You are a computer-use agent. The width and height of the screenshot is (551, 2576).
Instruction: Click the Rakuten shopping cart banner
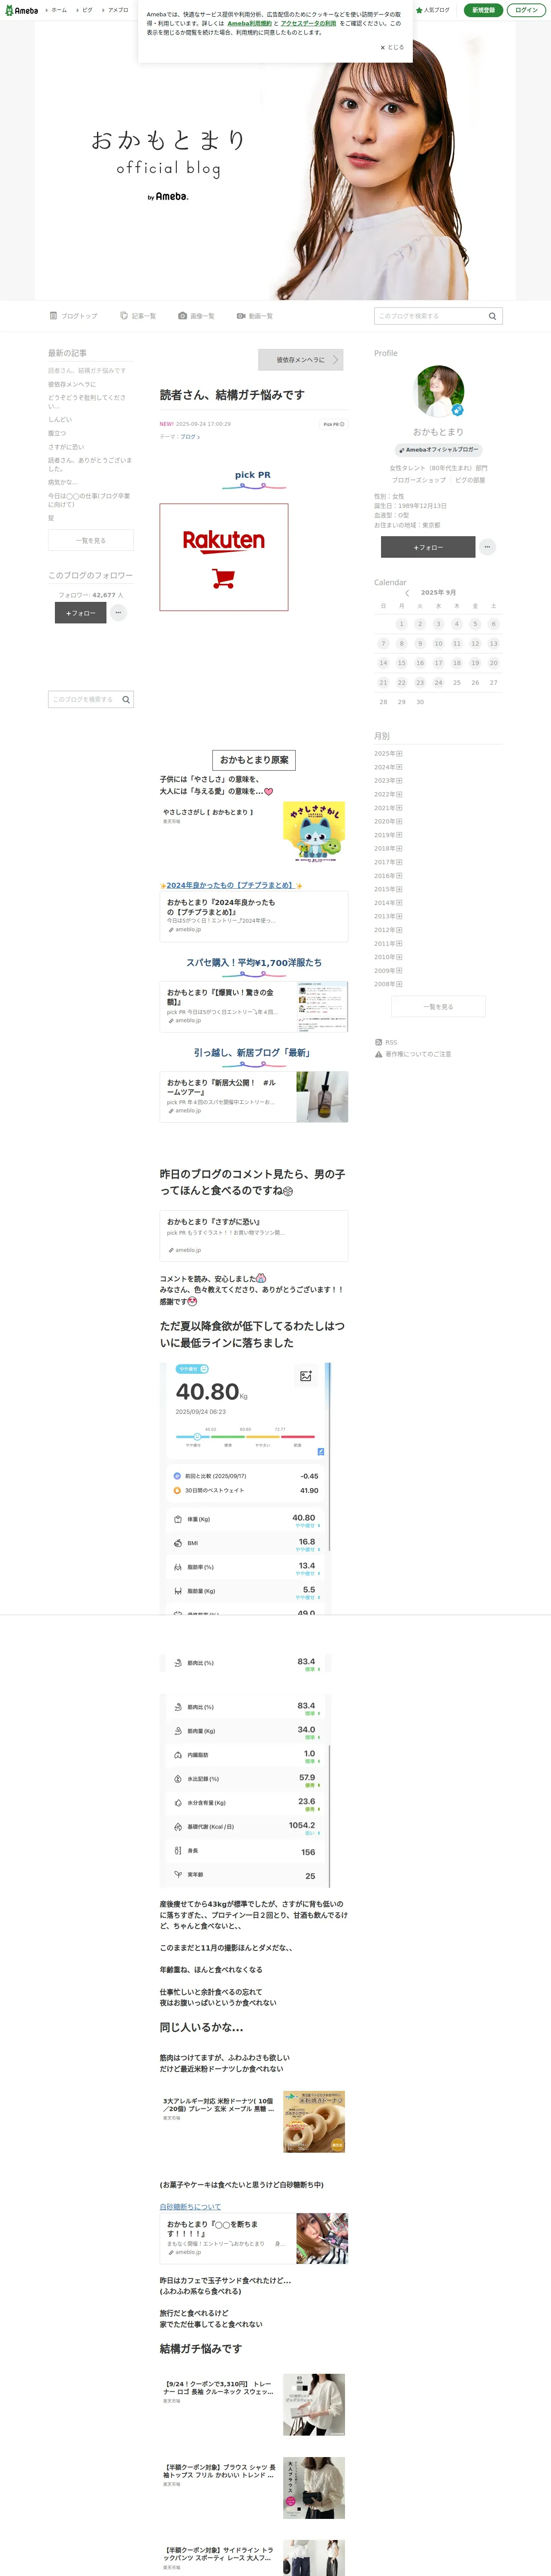tap(224, 557)
